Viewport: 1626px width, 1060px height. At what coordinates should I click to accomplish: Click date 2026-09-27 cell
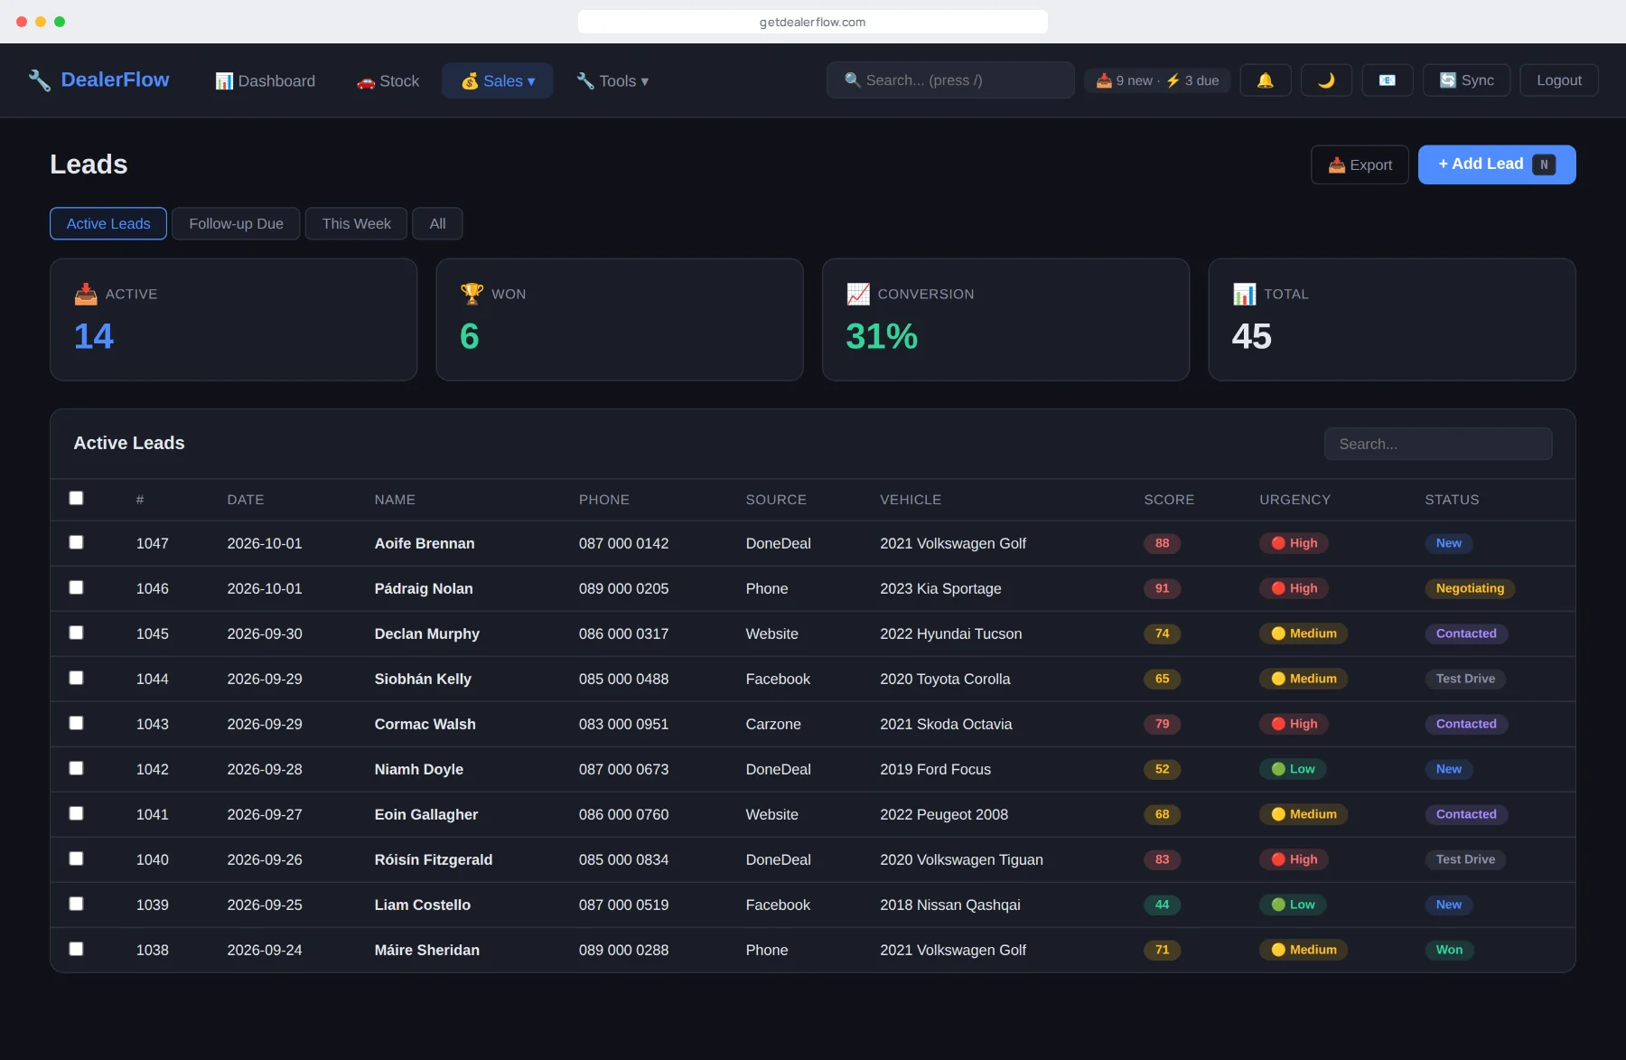coord(265,814)
